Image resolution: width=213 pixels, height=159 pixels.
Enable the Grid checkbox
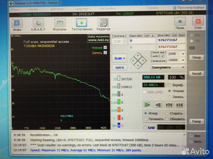tap(145, 127)
